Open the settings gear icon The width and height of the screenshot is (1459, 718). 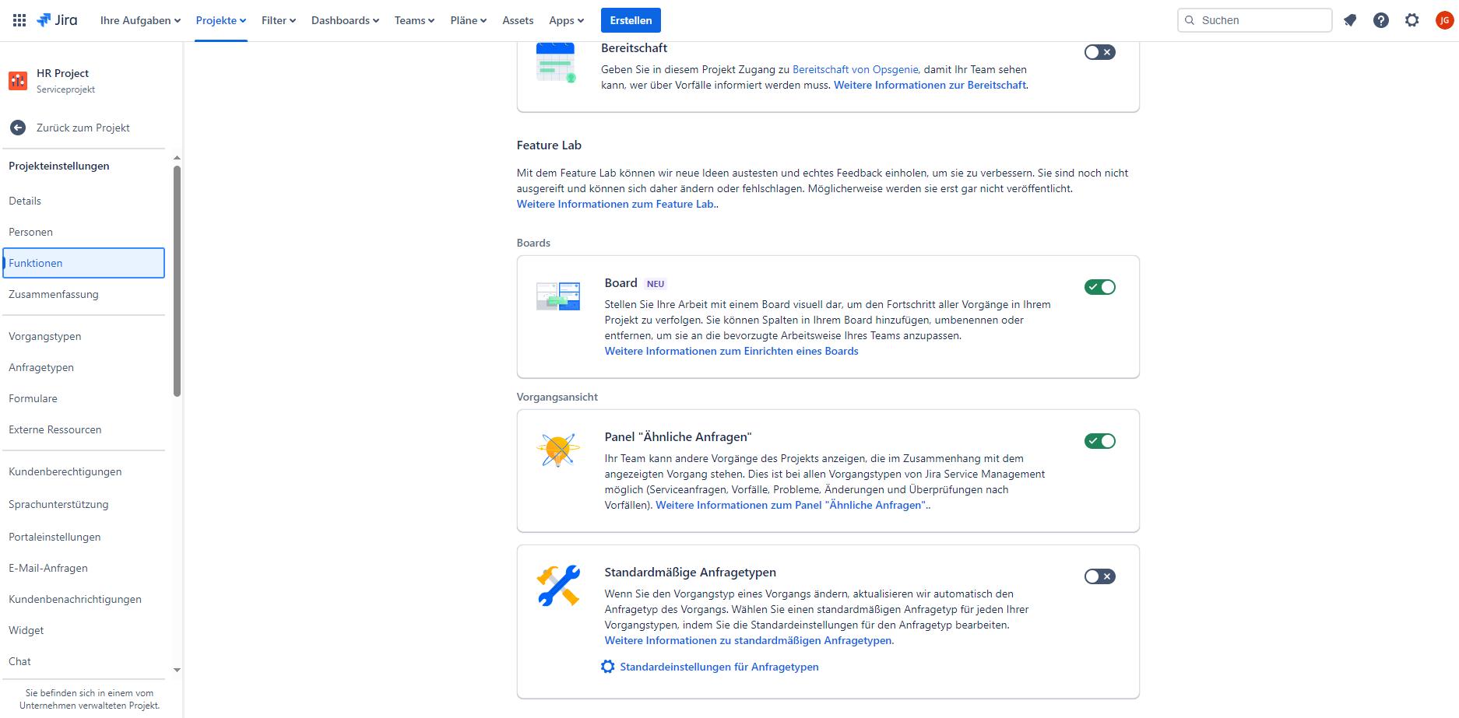click(x=1412, y=20)
